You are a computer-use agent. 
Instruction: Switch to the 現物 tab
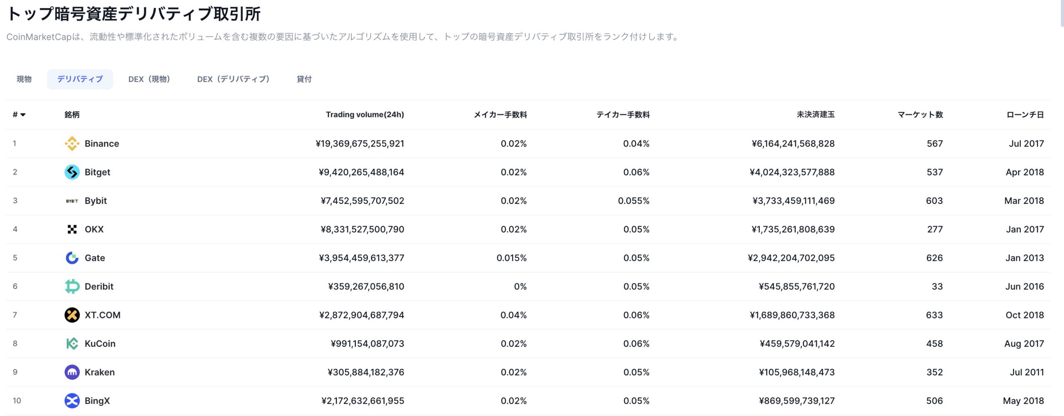(24, 79)
